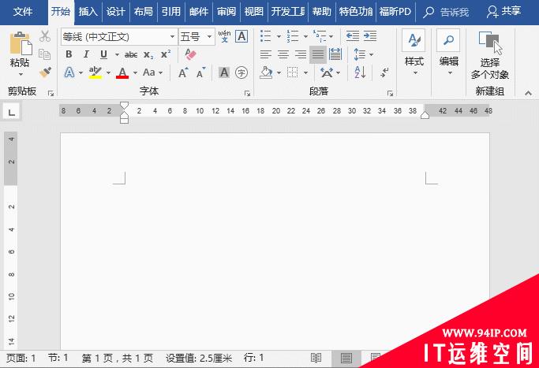This screenshot has height=368, width=539.
Task: Toggle strikethrough (abc) formatting
Action: point(131,54)
